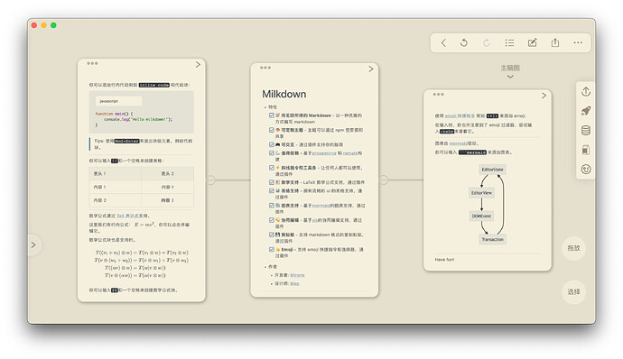Toggle the checkbox beside the prosemirror line
Screen dimensions: 623x359
point(272,153)
